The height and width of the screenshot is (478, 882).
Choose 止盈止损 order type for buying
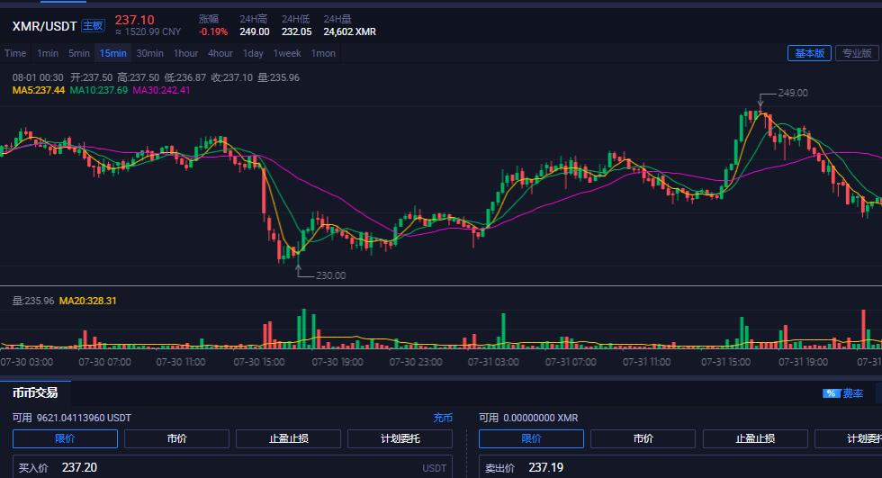click(x=288, y=438)
